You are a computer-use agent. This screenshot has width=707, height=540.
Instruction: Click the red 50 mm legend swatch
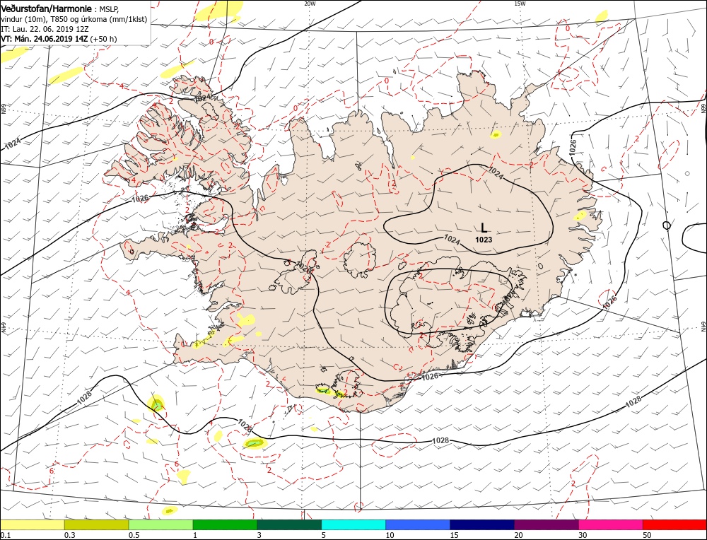(674, 524)
